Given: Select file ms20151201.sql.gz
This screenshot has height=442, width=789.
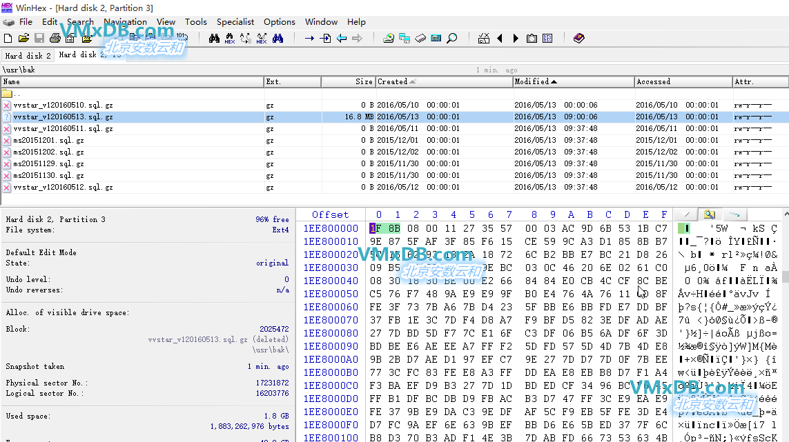Looking at the screenshot, I should (x=48, y=140).
